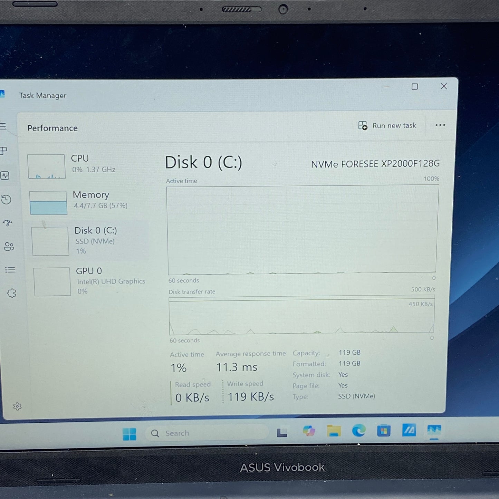Select the Performance page icon

click(x=5, y=176)
